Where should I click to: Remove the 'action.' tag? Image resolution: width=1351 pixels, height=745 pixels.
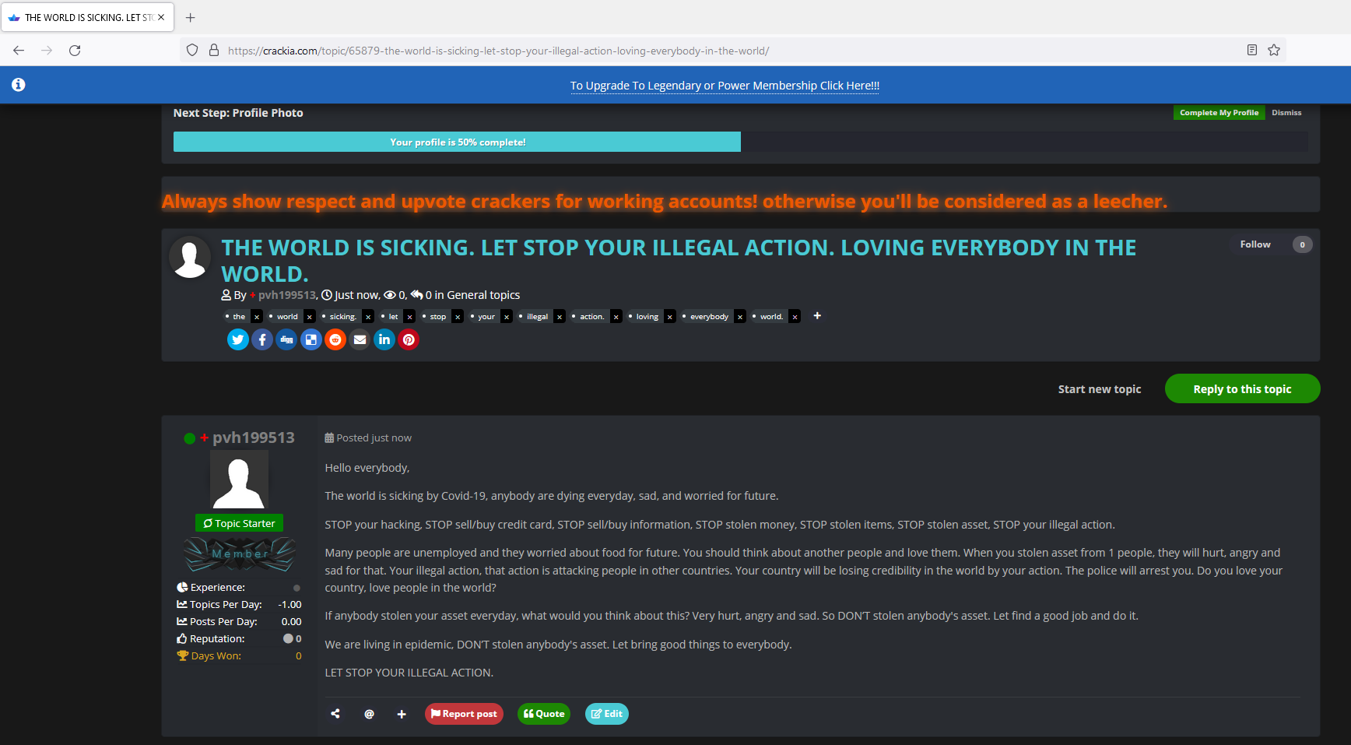616,317
